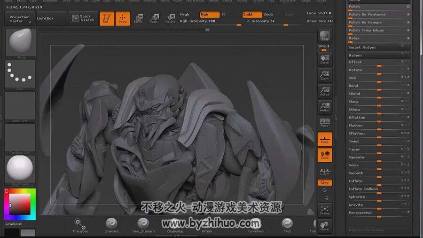This screenshot has width=423, height=238.
Task: Set canvas to AAHalf size
Action: pyautogui.click(x=324, y=107)
